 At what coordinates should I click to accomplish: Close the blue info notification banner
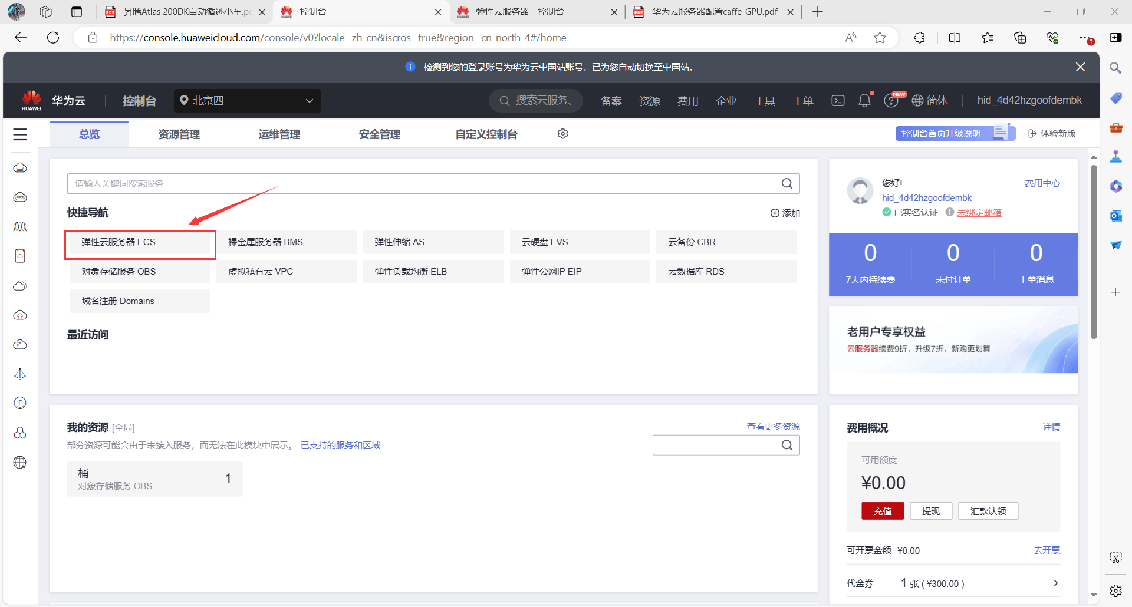(x=1080, y=67)
